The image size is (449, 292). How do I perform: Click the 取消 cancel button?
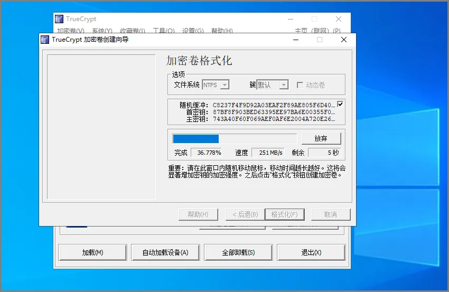pos(331,214)
